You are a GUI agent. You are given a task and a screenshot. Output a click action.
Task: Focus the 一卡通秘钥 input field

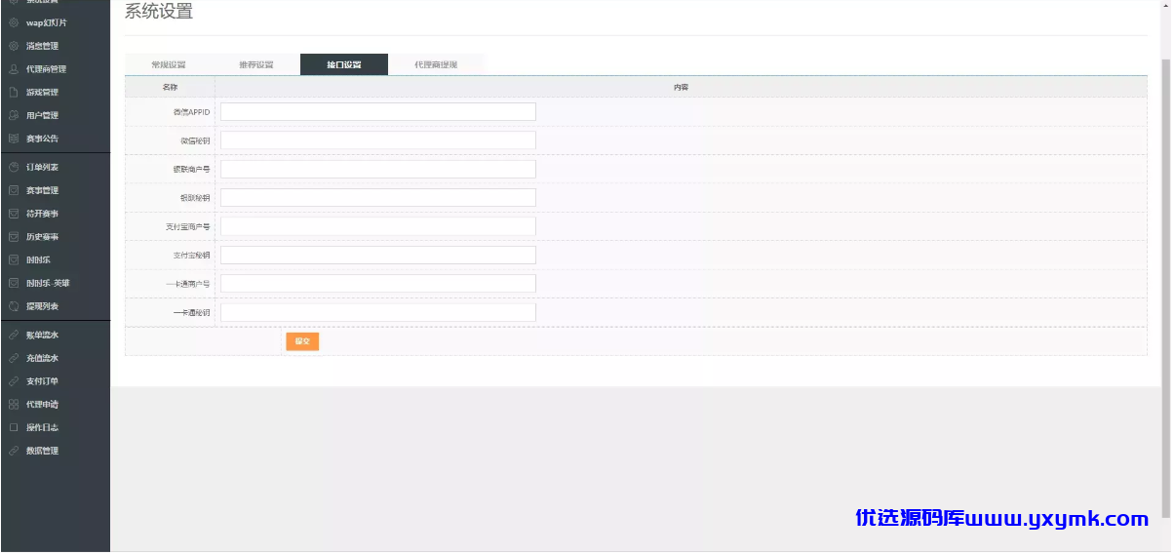pos(378,313)
